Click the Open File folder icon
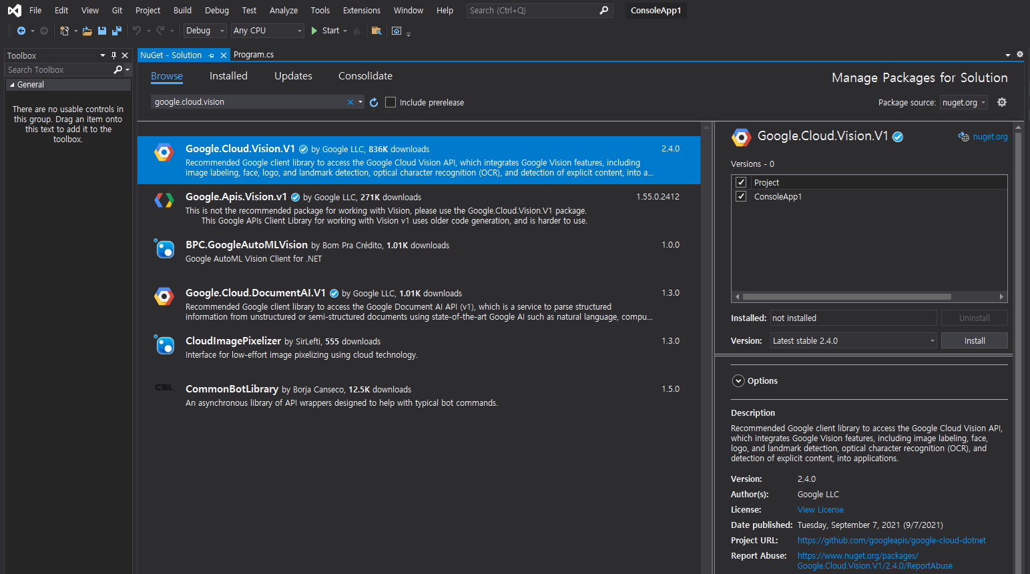 [87, 31]
